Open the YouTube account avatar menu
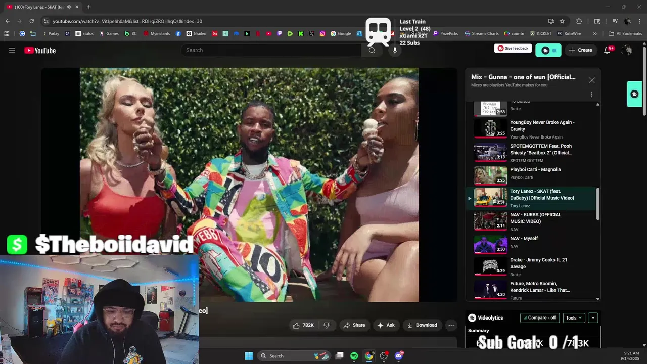Image resolution: width=647 pixels, height=364 pixels. coord(627,50)
